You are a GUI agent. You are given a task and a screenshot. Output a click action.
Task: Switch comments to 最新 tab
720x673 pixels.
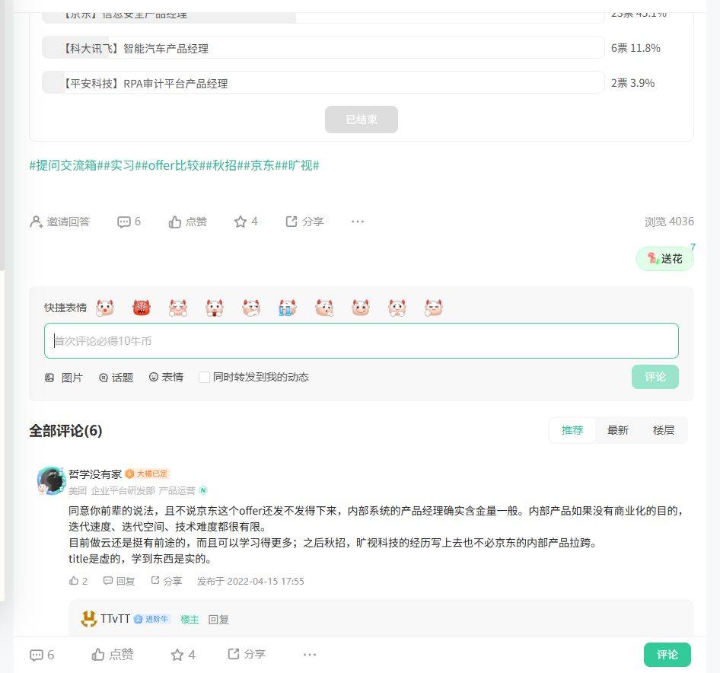(617, 430)
